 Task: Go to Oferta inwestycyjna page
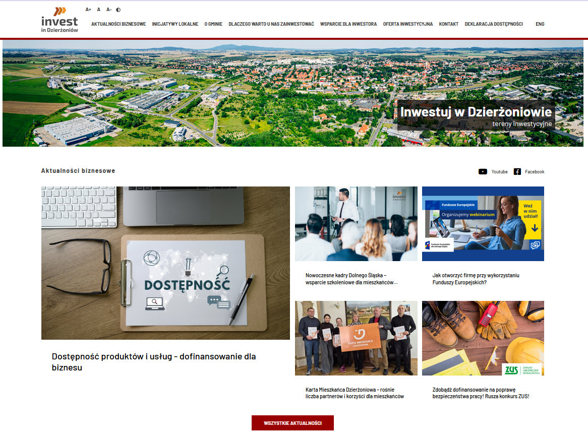pos(407,24)
